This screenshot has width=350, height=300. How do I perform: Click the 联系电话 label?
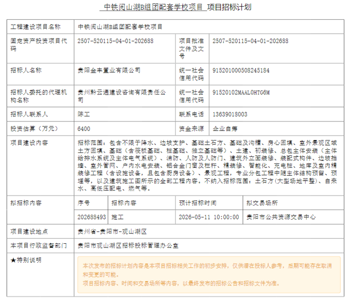(192, 114)
